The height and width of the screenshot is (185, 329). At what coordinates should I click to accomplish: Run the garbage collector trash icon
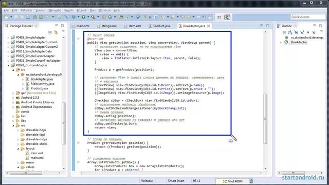pyautogui.click(x=251, y=181)
